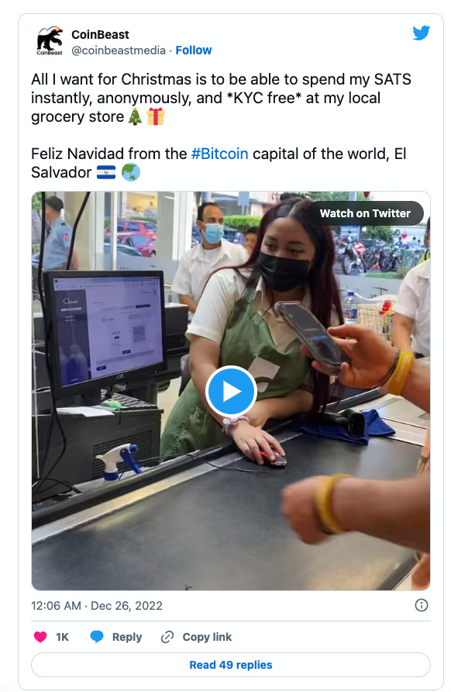This screenshot has height=692, width=451.
Task: Click the computer monitor in the video thumbnail
Action: [105, 332]
